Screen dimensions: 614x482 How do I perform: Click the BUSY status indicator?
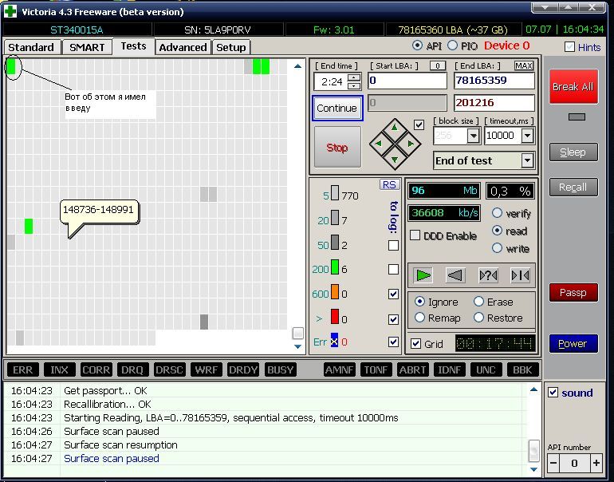pyautogui.click(x=280, y=369)
